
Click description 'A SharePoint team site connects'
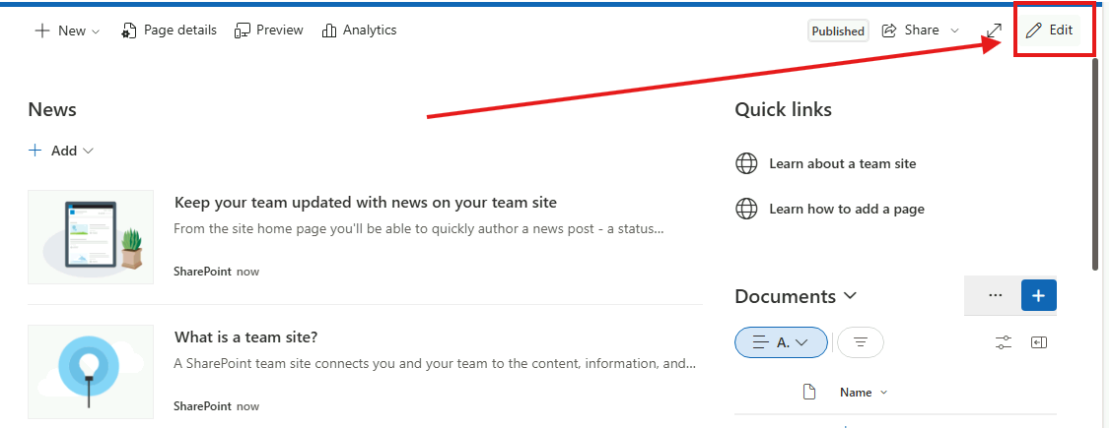click(x=435, y=363)
